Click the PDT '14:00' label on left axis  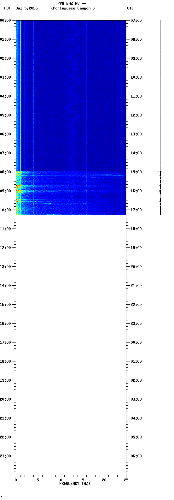click(x=5, y=286)
